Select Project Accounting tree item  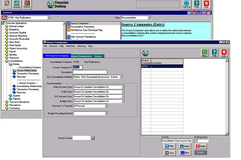coord(18,48)
